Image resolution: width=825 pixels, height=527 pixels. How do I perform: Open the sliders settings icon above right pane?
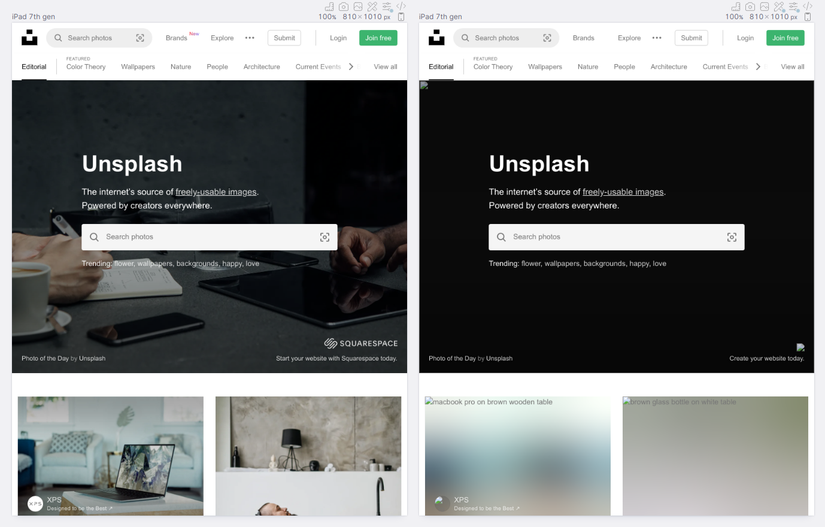(794, 7)
